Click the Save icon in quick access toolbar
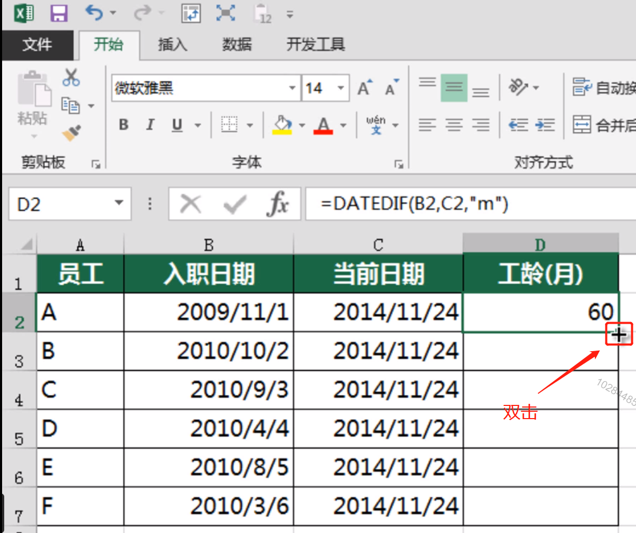The width and height of the screenshot is (636, 533). point(58,13)
